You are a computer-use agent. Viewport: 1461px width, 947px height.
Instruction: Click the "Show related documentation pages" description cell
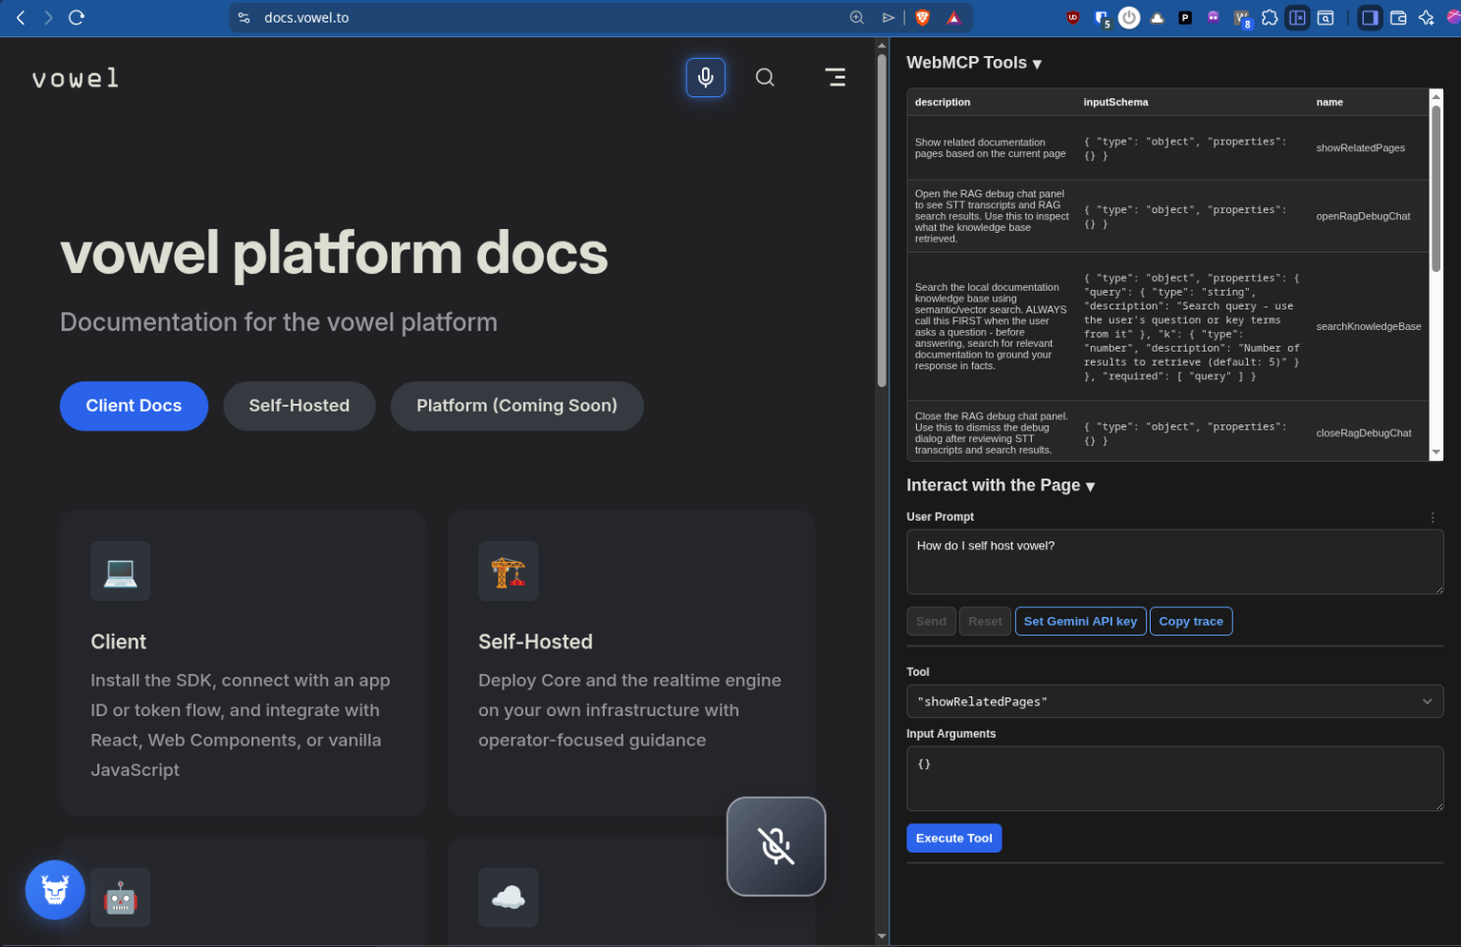click(990, 148)
